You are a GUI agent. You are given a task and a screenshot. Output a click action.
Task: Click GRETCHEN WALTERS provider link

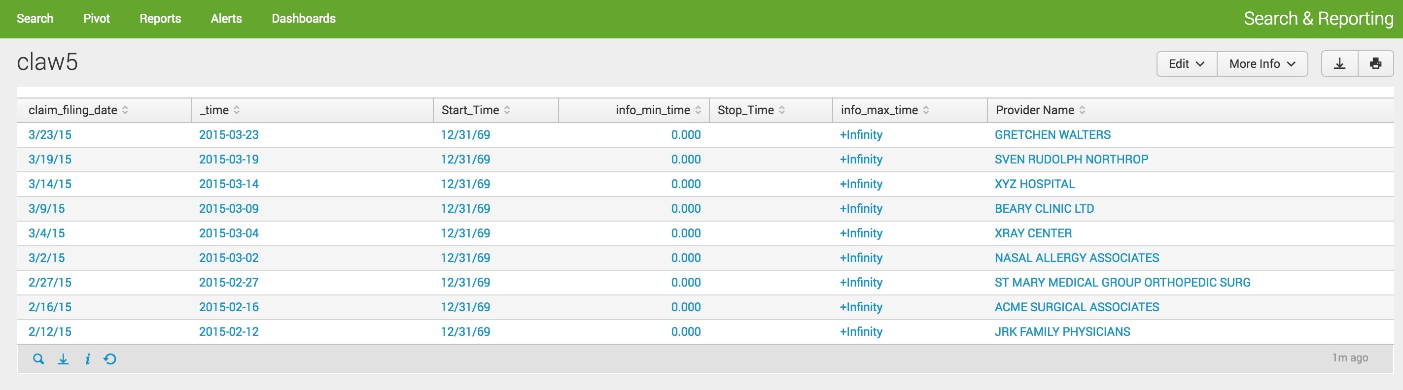[x=1052, y=135]
